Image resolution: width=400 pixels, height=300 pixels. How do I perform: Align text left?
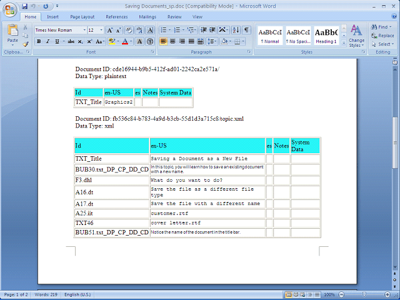click(x=164, y=41)
